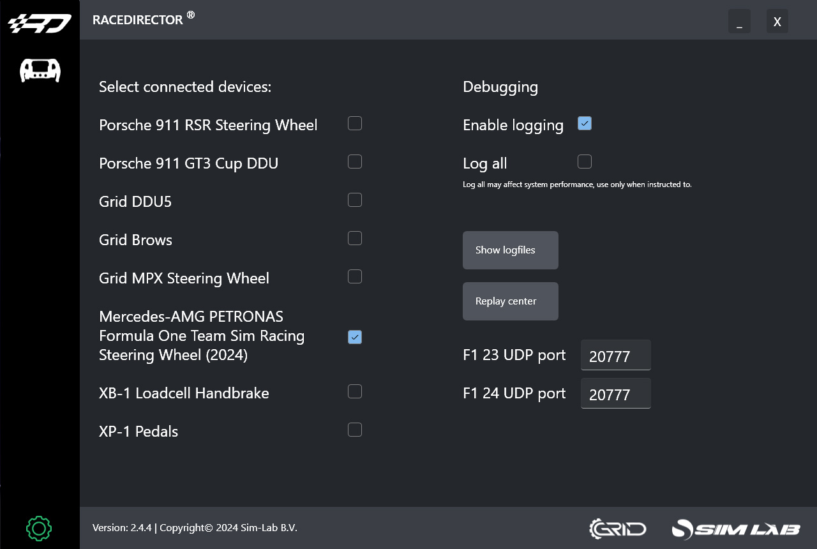Select the Grid DDU5 device checkbox
The height and width of the screenshot is (549, 817).
[355, 200]
